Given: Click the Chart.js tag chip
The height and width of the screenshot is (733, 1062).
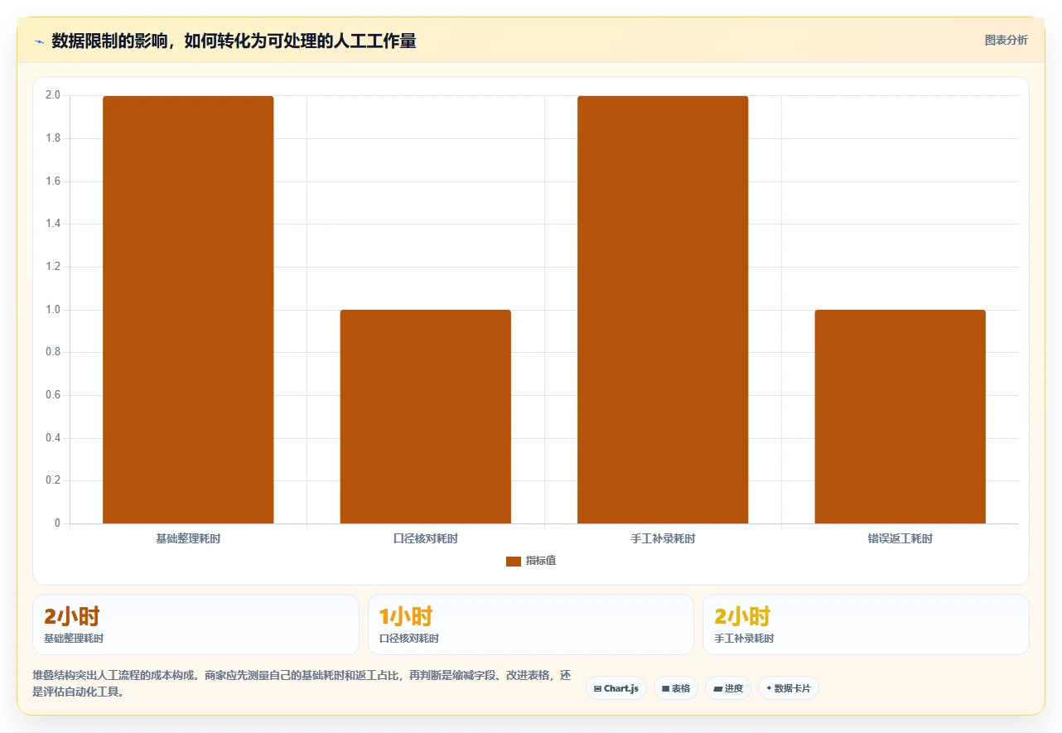Looking at the screenshot, I should point(616,688).
